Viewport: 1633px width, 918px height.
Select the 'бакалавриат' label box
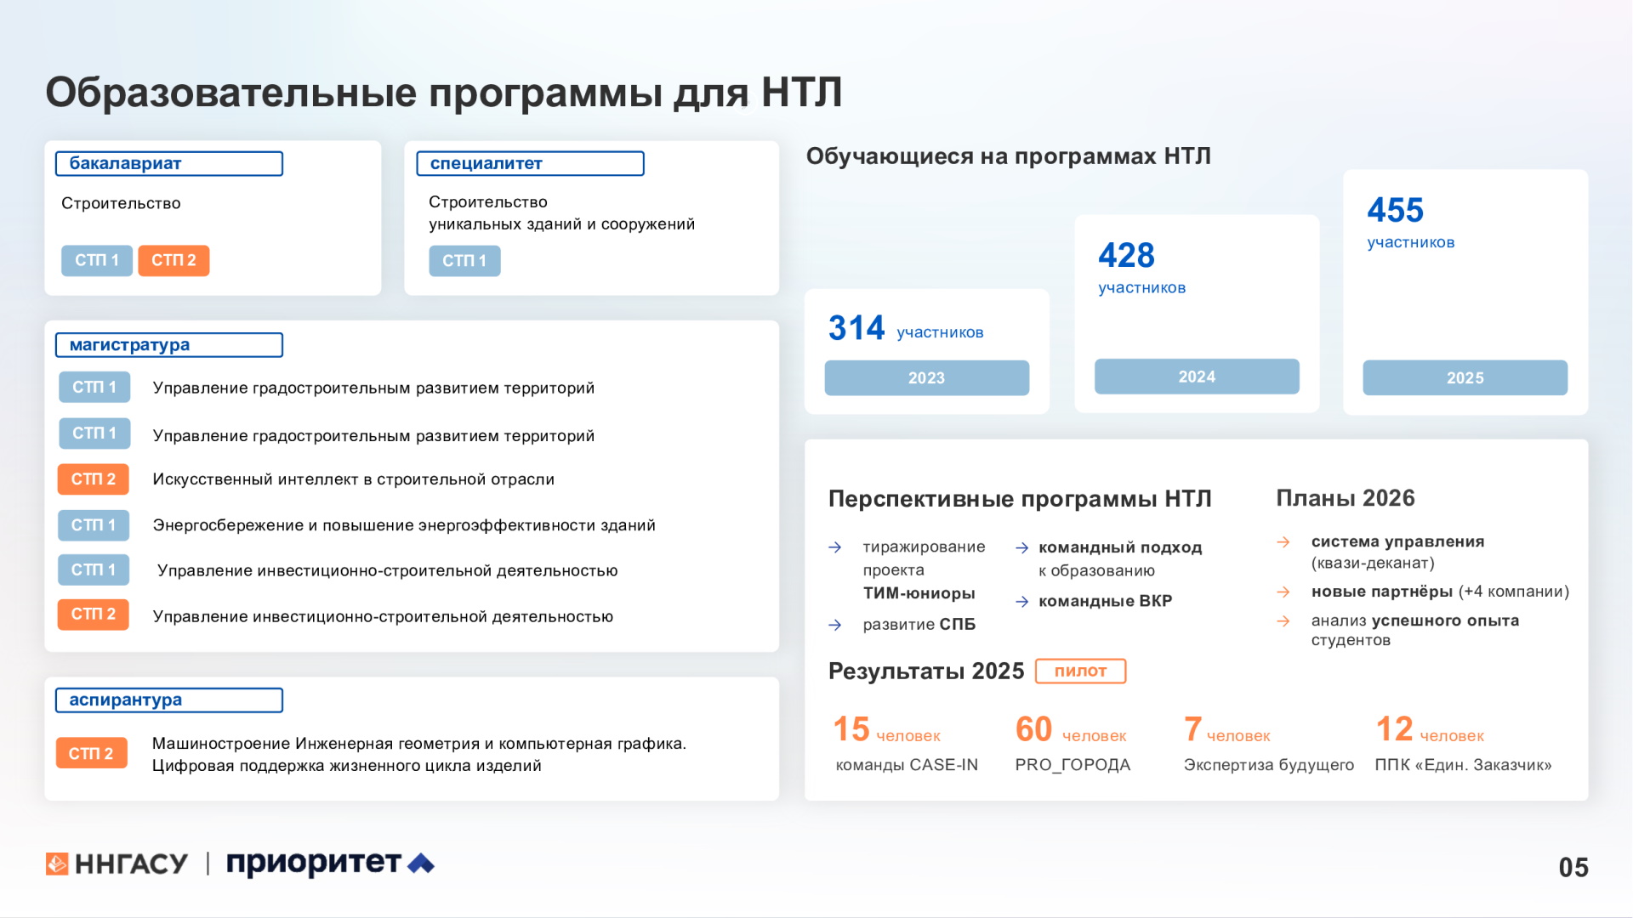[x=168, y=163]
